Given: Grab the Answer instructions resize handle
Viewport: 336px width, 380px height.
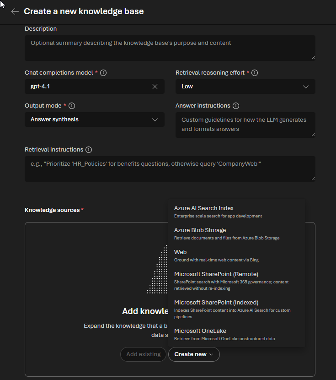Looking at the screenshot, I should tap(313, 135).
